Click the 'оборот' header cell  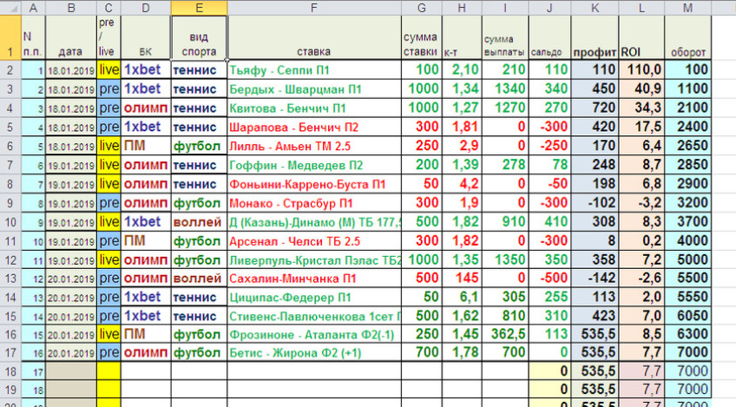(687, 50)
